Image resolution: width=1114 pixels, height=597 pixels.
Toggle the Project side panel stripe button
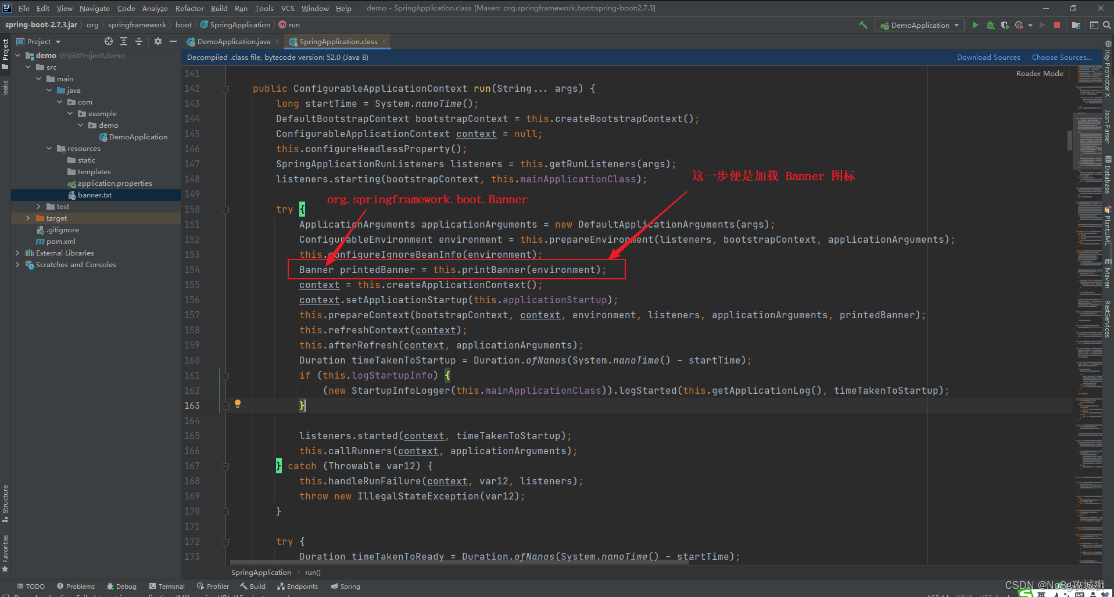tap(5, 54)
